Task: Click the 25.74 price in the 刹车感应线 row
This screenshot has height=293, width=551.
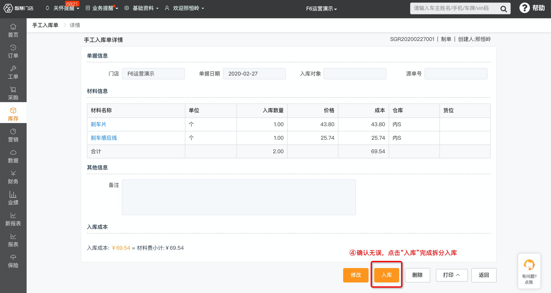Action: point(327,138)
